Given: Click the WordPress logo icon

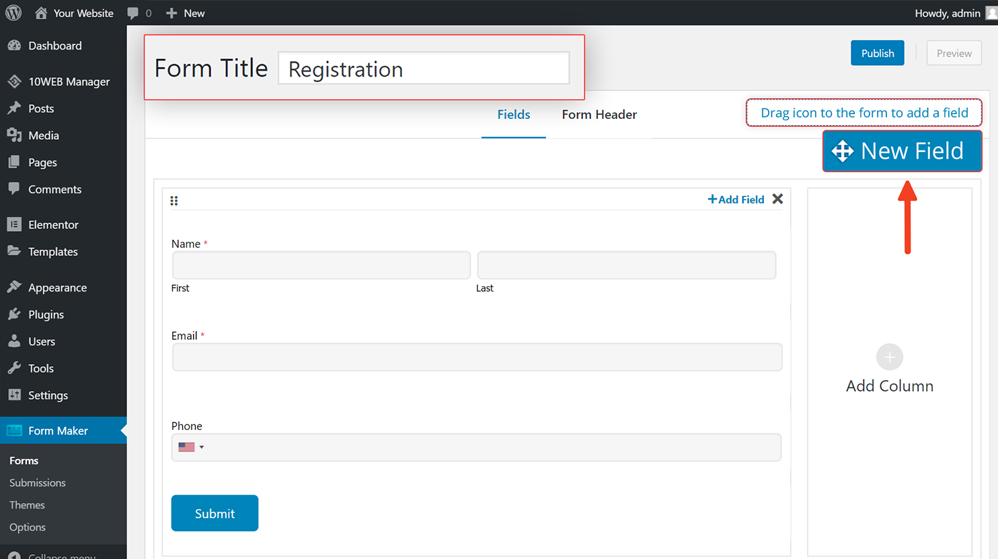Looking at the screenshot, I should (13, 13).
